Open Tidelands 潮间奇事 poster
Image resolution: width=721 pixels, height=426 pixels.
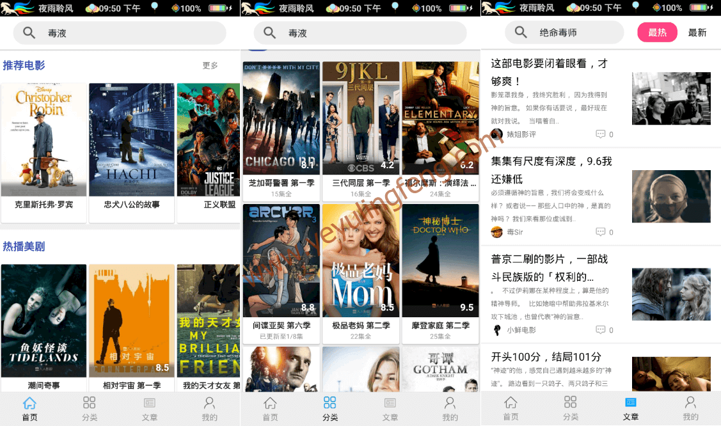coord(44,320)
